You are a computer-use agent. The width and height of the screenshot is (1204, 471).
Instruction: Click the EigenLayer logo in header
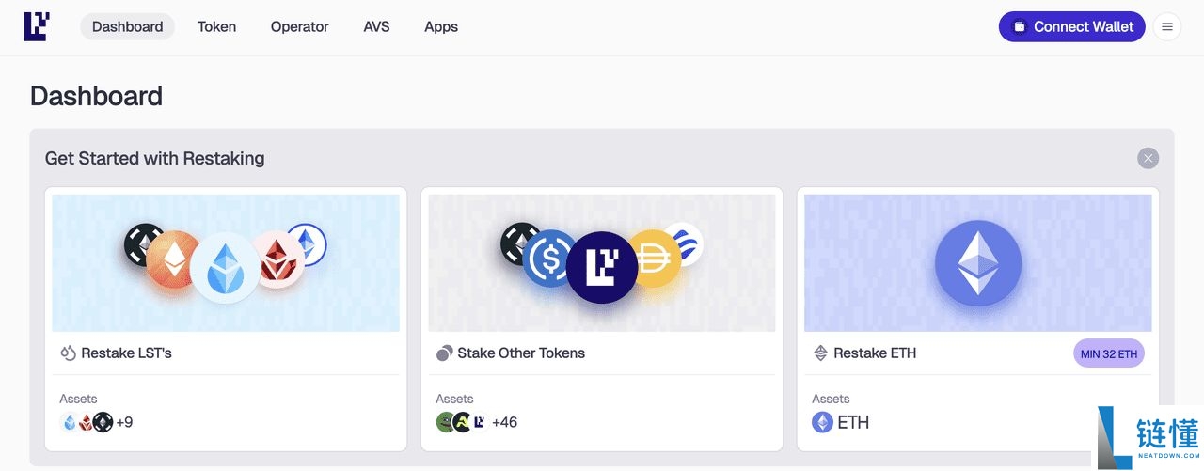pos(37,26)
